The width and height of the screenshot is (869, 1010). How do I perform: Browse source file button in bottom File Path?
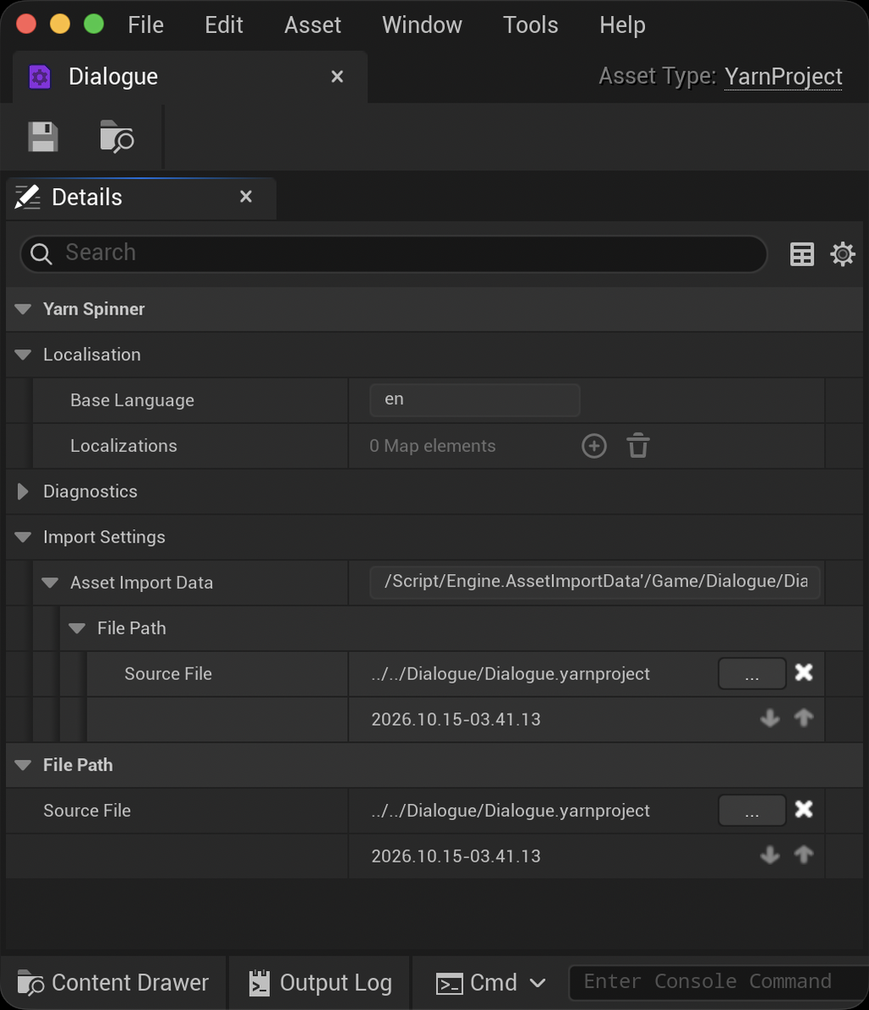(x=752, y=811)
